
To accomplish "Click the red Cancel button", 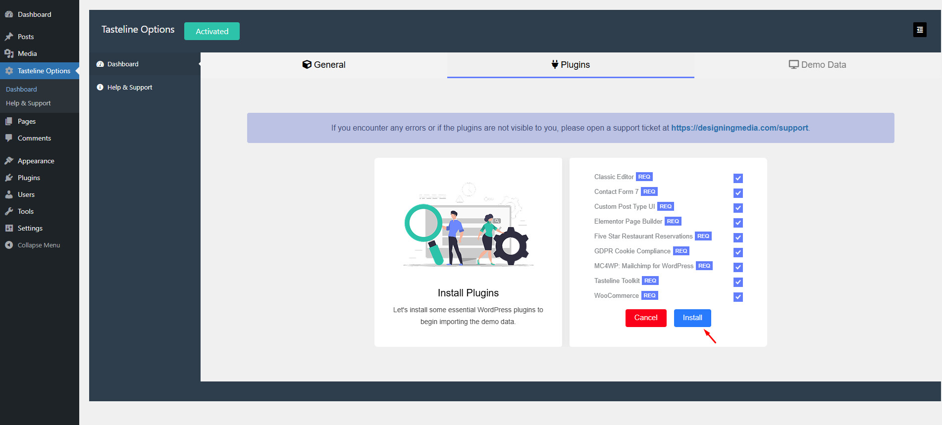I will [x=646, y=318].
